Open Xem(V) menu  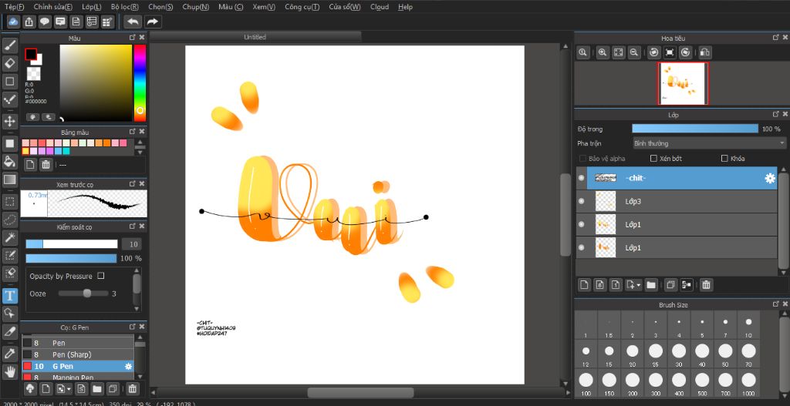[x=264, y=7]
